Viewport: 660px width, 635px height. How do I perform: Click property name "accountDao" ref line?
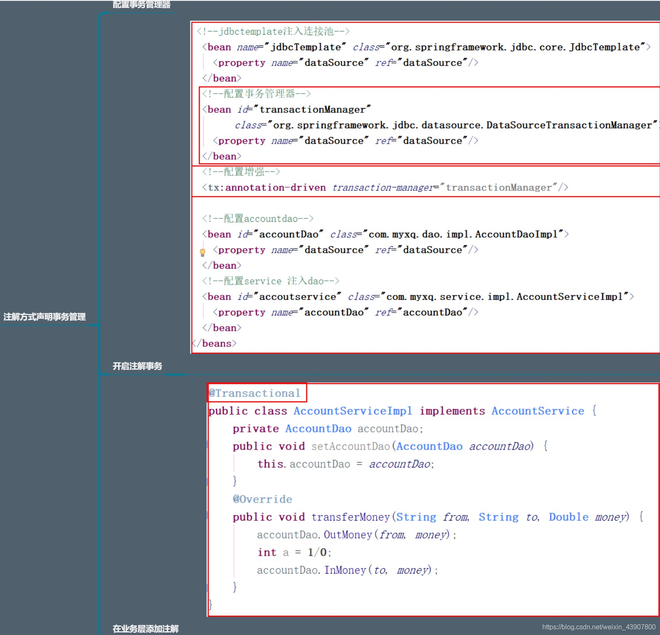click(345, 312)
